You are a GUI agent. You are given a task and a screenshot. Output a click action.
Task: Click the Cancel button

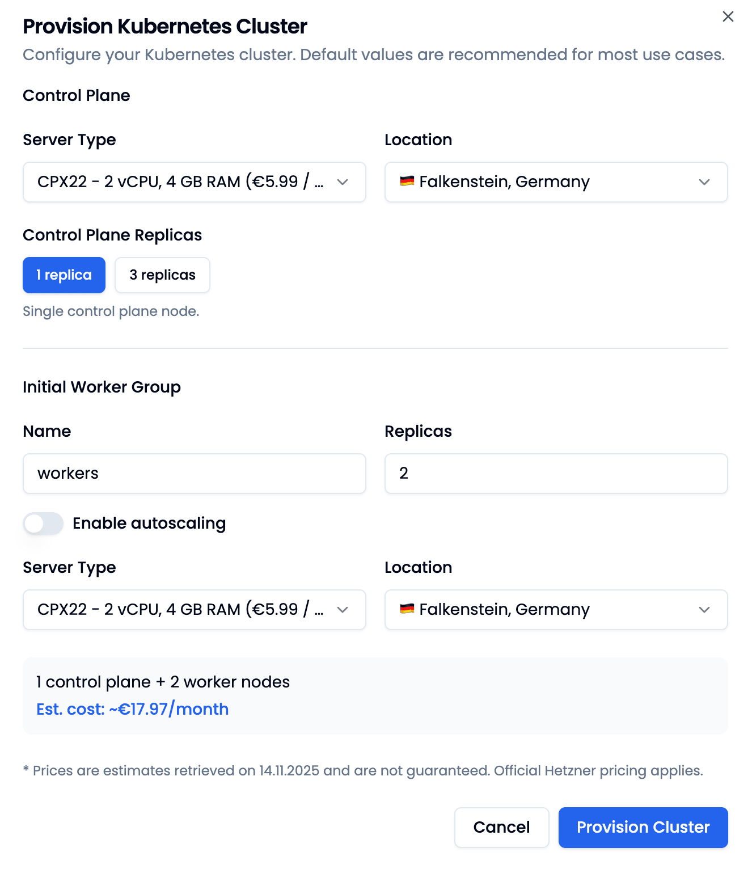(x=501, y=828)
